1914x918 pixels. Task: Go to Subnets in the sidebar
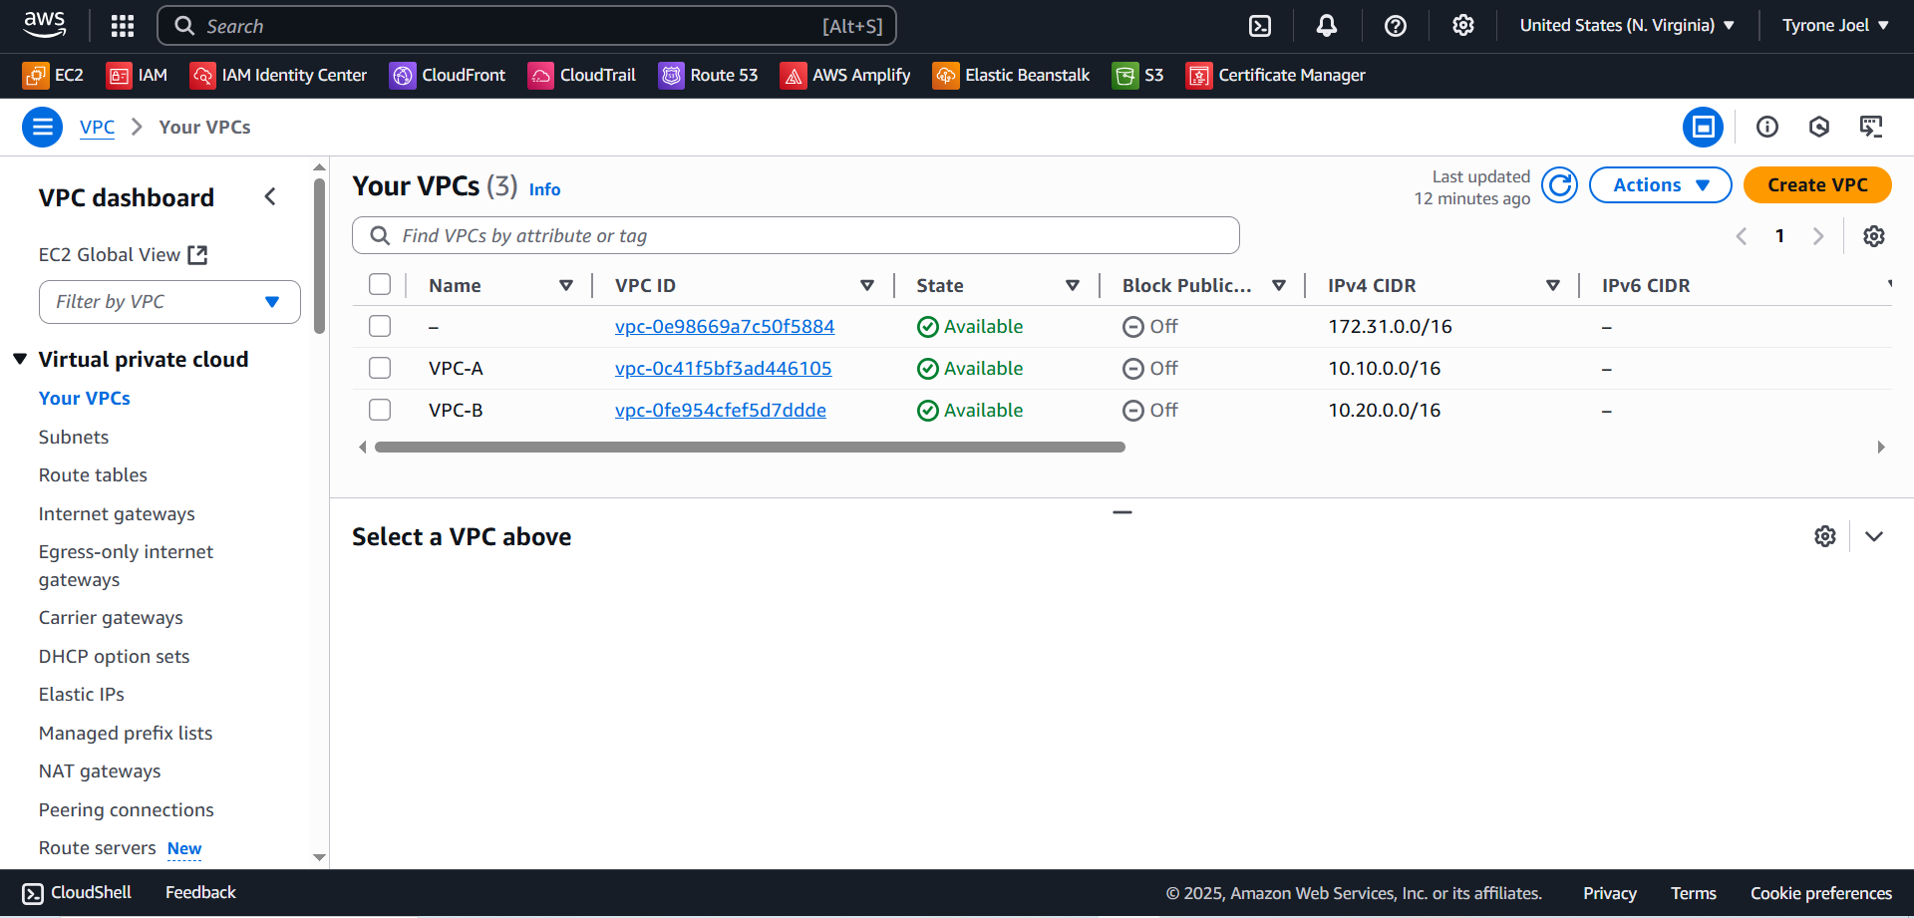pyautogui.click(x=74, y=438)
